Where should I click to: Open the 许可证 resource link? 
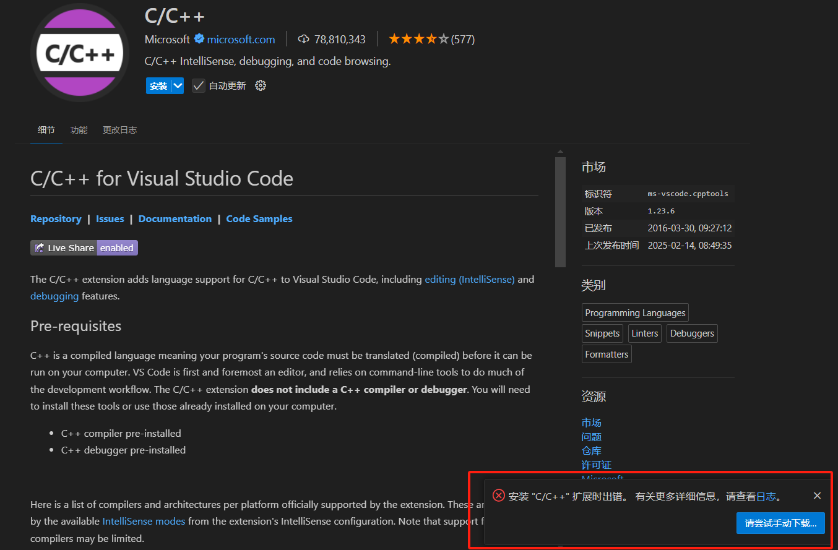596,465
